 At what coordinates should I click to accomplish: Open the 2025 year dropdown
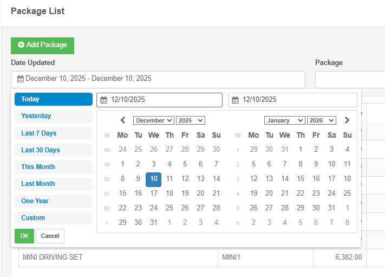191,120
